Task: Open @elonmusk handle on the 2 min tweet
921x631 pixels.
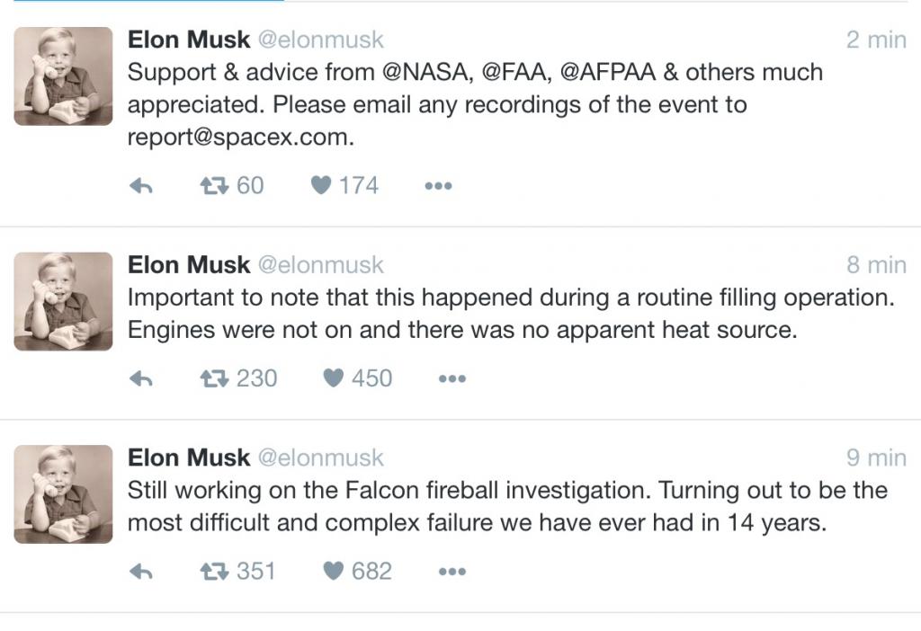Action: pos(321,40)
